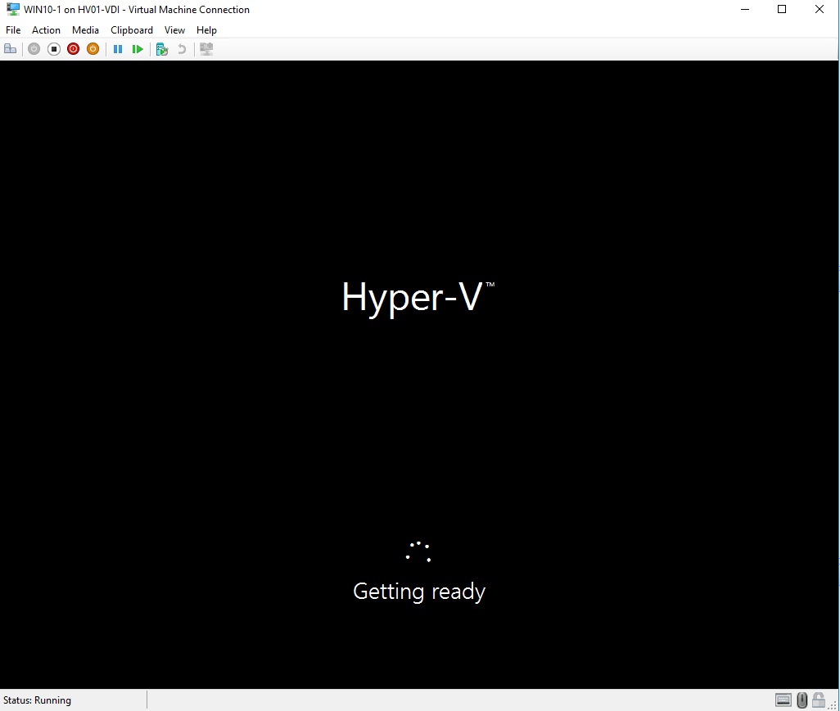This screenshot has width=840, height=711.
Task: Click the mouse capture status icon
Action: 802,700
